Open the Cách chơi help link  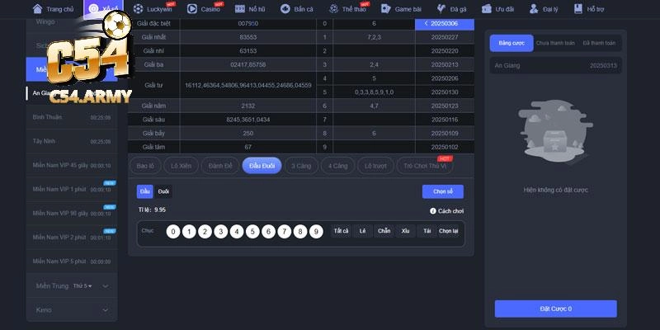pyautogui.click(x=446, y=211)
